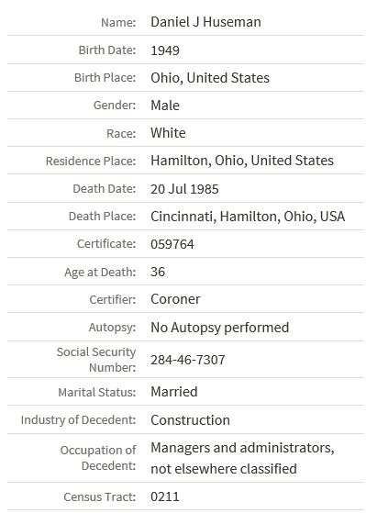Click the census tract value 0211

(165, 496)
